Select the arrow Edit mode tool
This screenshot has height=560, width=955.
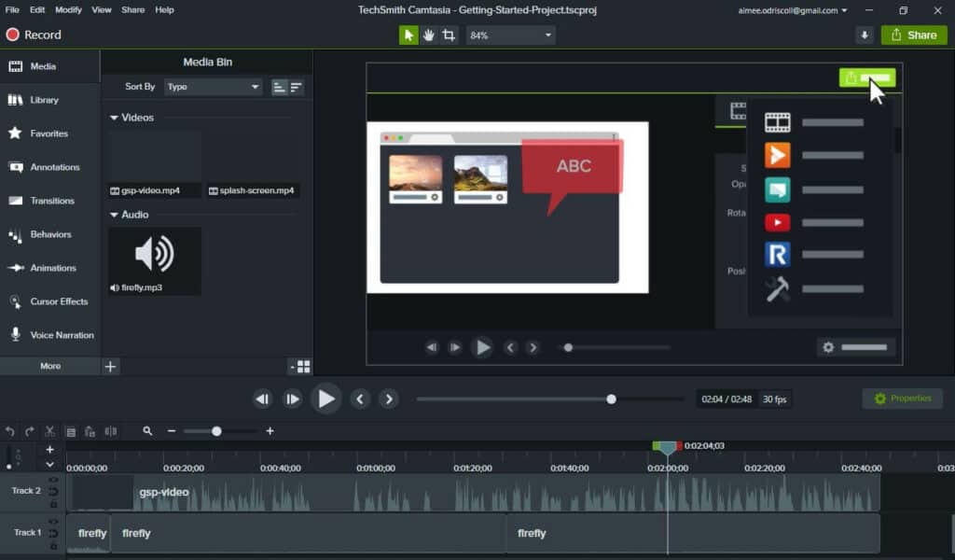(x=408, y=35)
